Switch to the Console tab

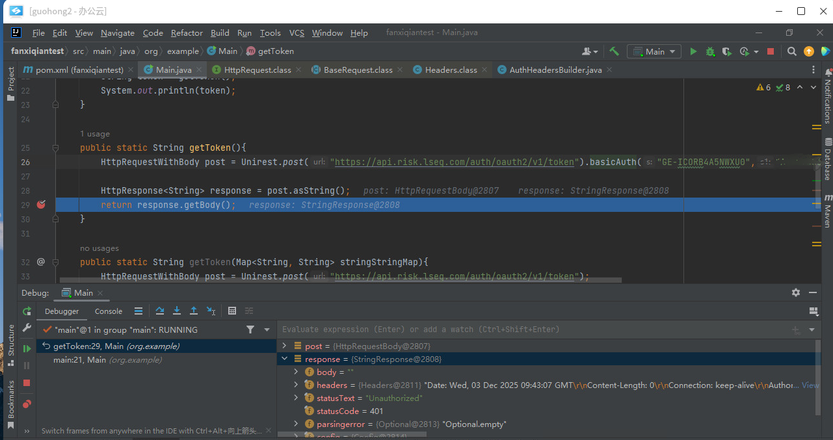pos(109,311)
